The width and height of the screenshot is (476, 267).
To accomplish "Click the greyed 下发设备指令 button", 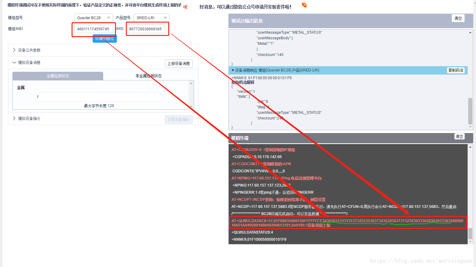I will (x=179, y=119).
